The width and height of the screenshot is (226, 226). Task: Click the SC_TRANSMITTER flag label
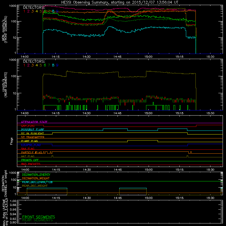tap(32, 137)
